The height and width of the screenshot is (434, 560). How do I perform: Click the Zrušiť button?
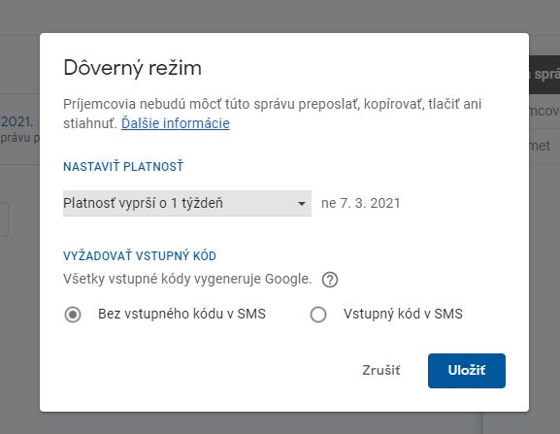pos(381,371)
